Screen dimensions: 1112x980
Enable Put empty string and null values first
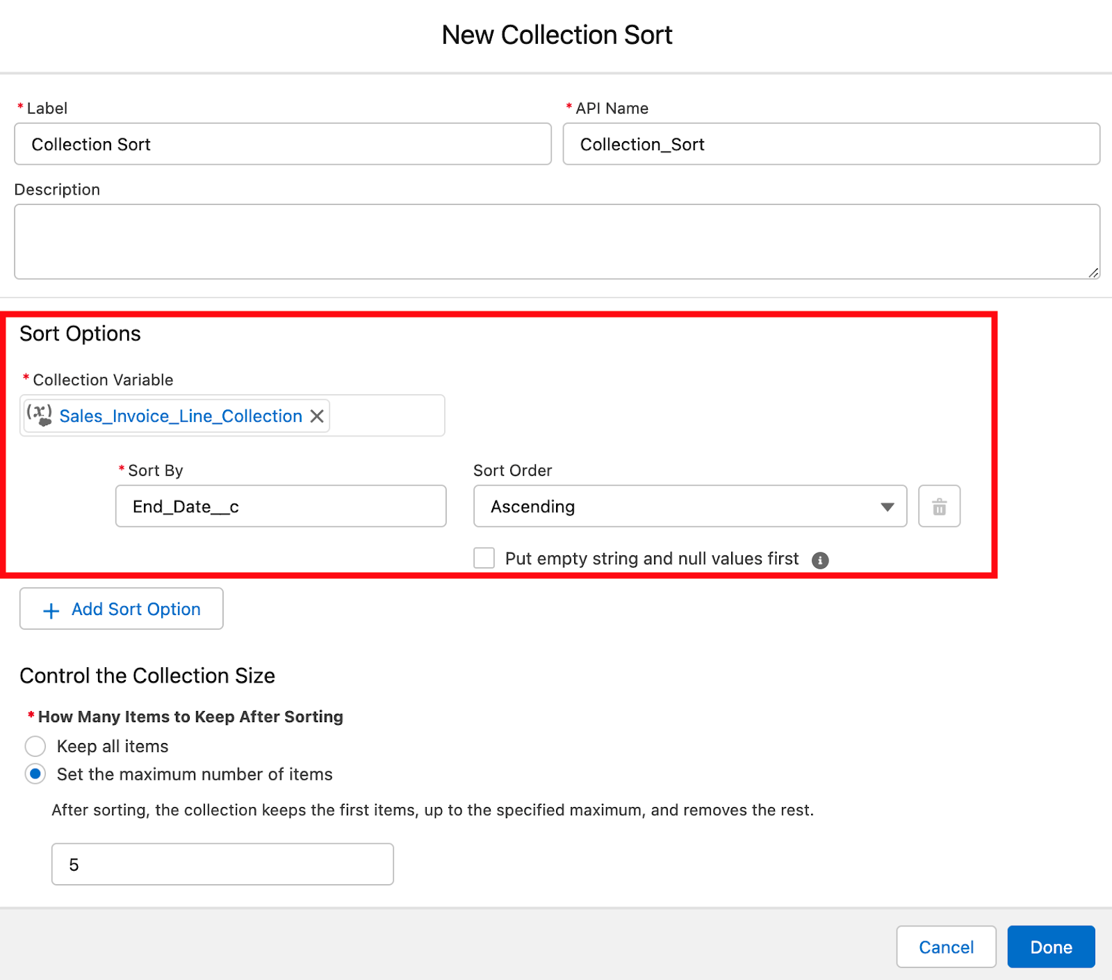pyautogui.click(x=483, y=558)
